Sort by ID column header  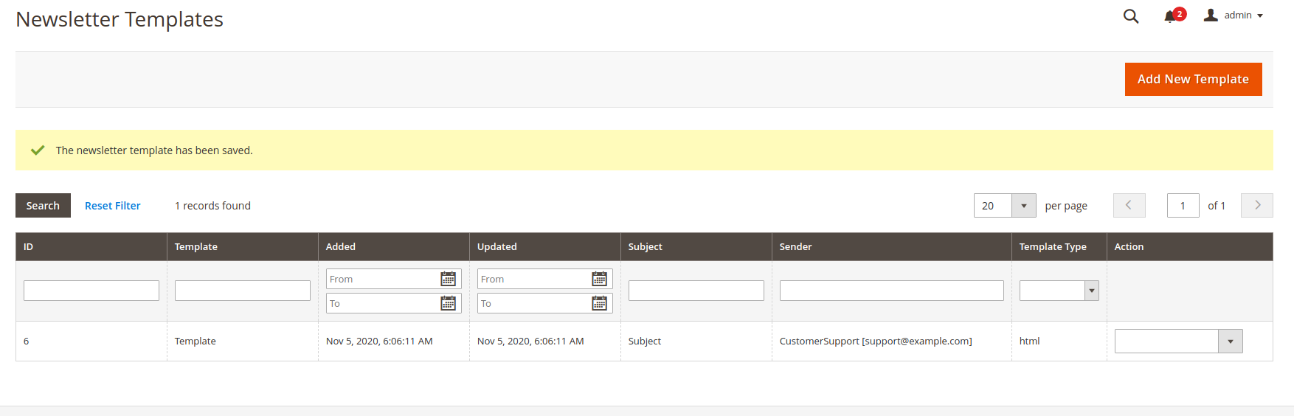tap(91, 246)
